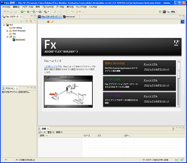
Task: Click the Profile toolbar icon
Action: coord(34,12)
